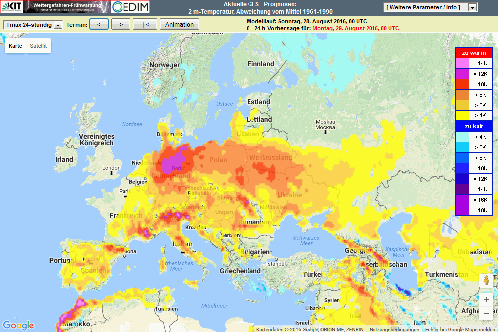498x332 pixels.
Task: Click the zu kalt >10K swatch
Action: (462, 168)
